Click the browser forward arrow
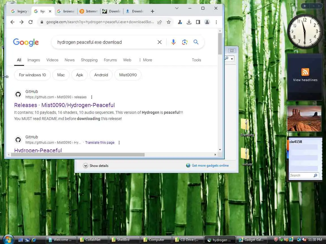The image size is (326, 244). 22,22
